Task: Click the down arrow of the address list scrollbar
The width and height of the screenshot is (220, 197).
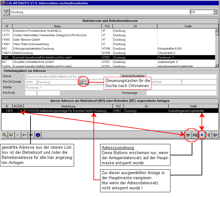Action: point(217,65)
